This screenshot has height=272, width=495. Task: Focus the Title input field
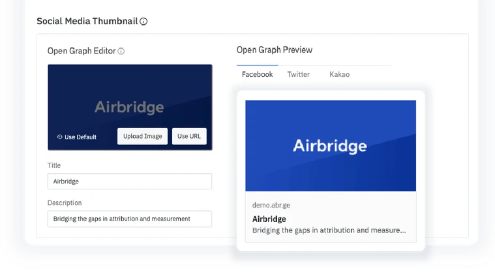(x=130, y=182)
